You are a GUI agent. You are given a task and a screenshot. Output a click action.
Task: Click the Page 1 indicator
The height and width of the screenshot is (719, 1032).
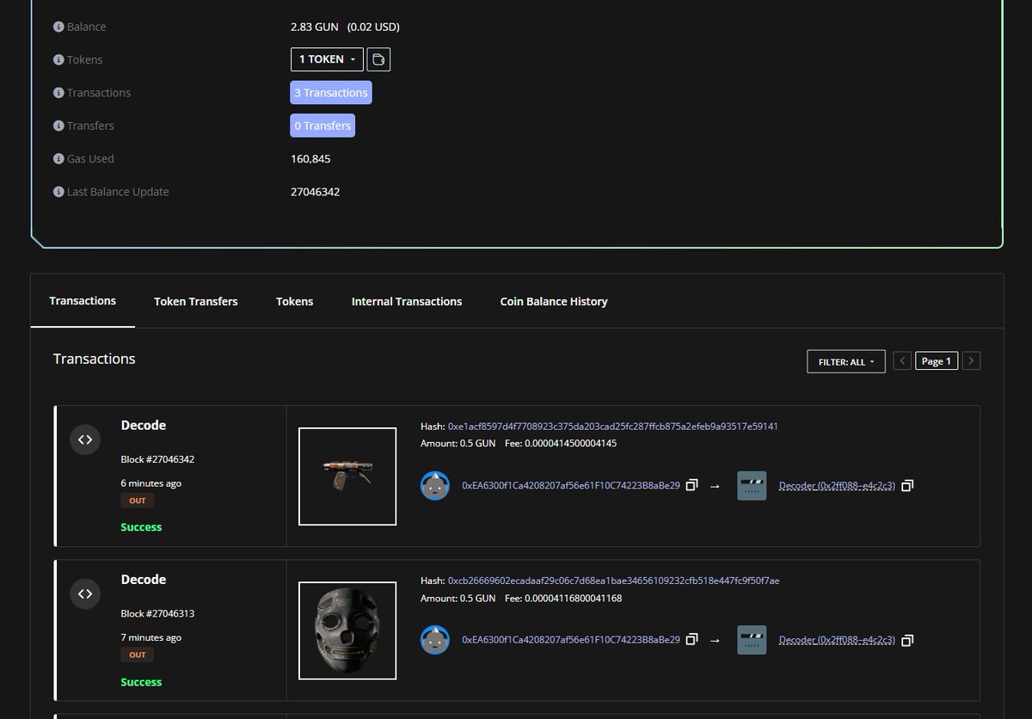click(937, 361)
